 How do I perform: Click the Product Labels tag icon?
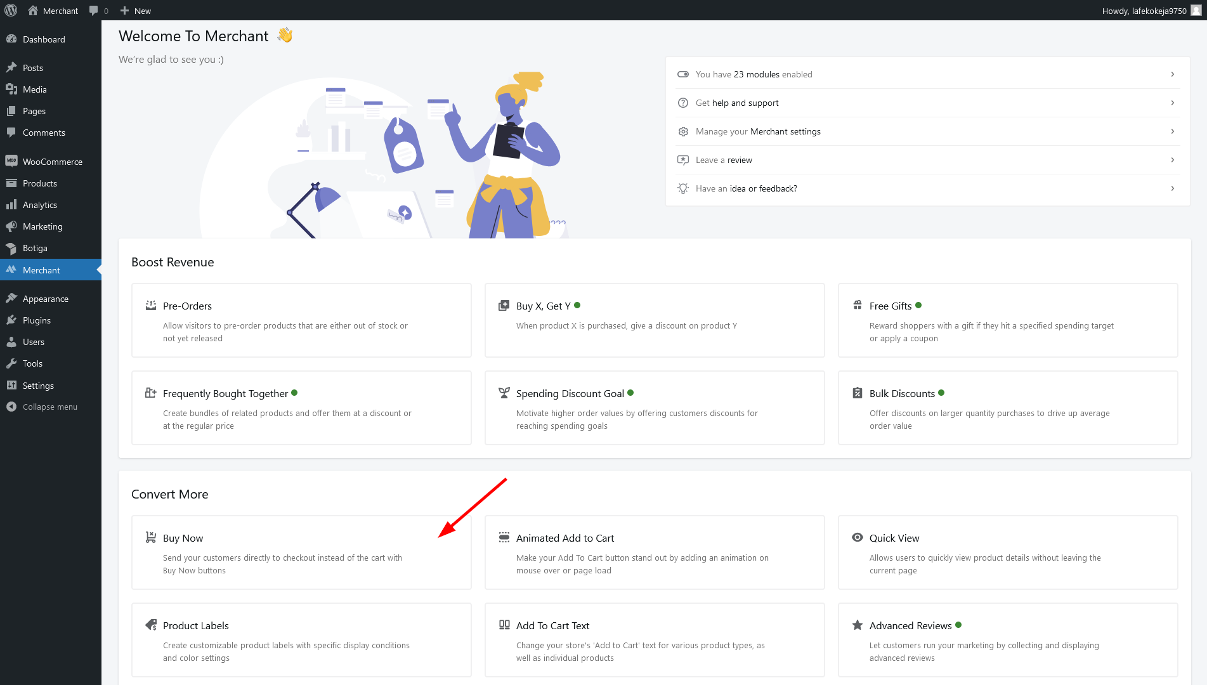click(151, 625)
